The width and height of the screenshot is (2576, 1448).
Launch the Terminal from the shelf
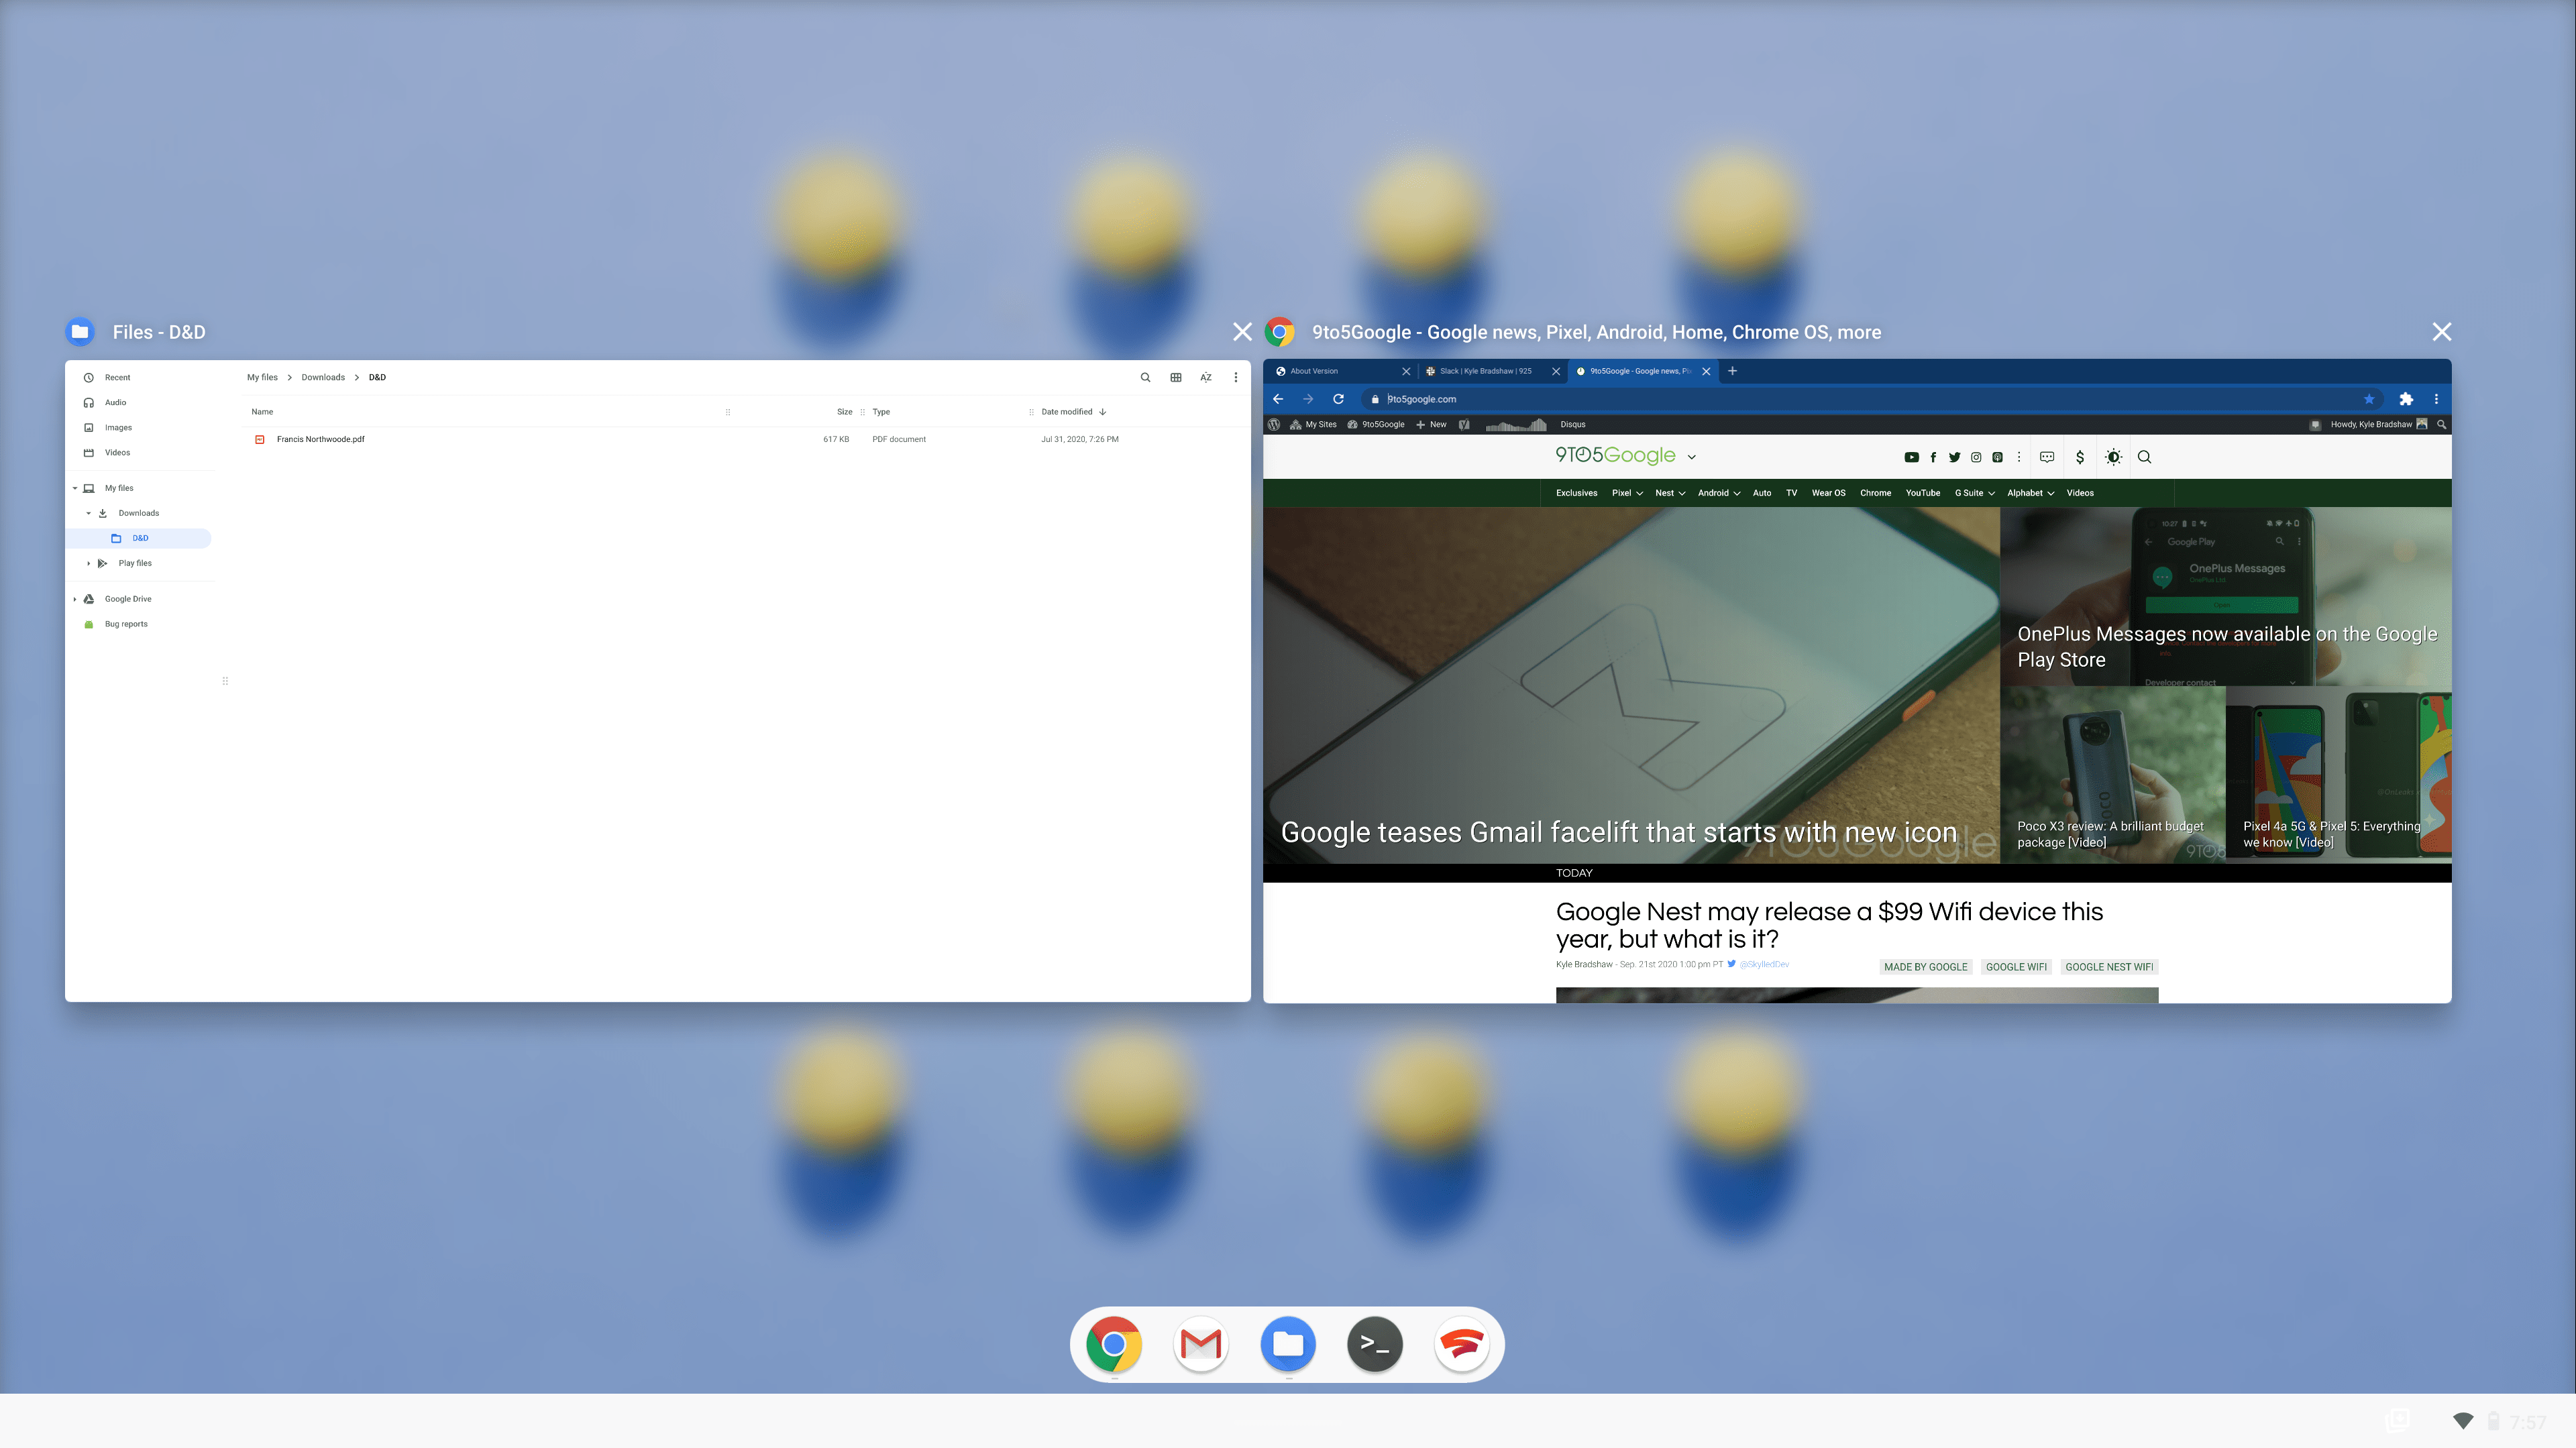click(x=1375, y=1344)
